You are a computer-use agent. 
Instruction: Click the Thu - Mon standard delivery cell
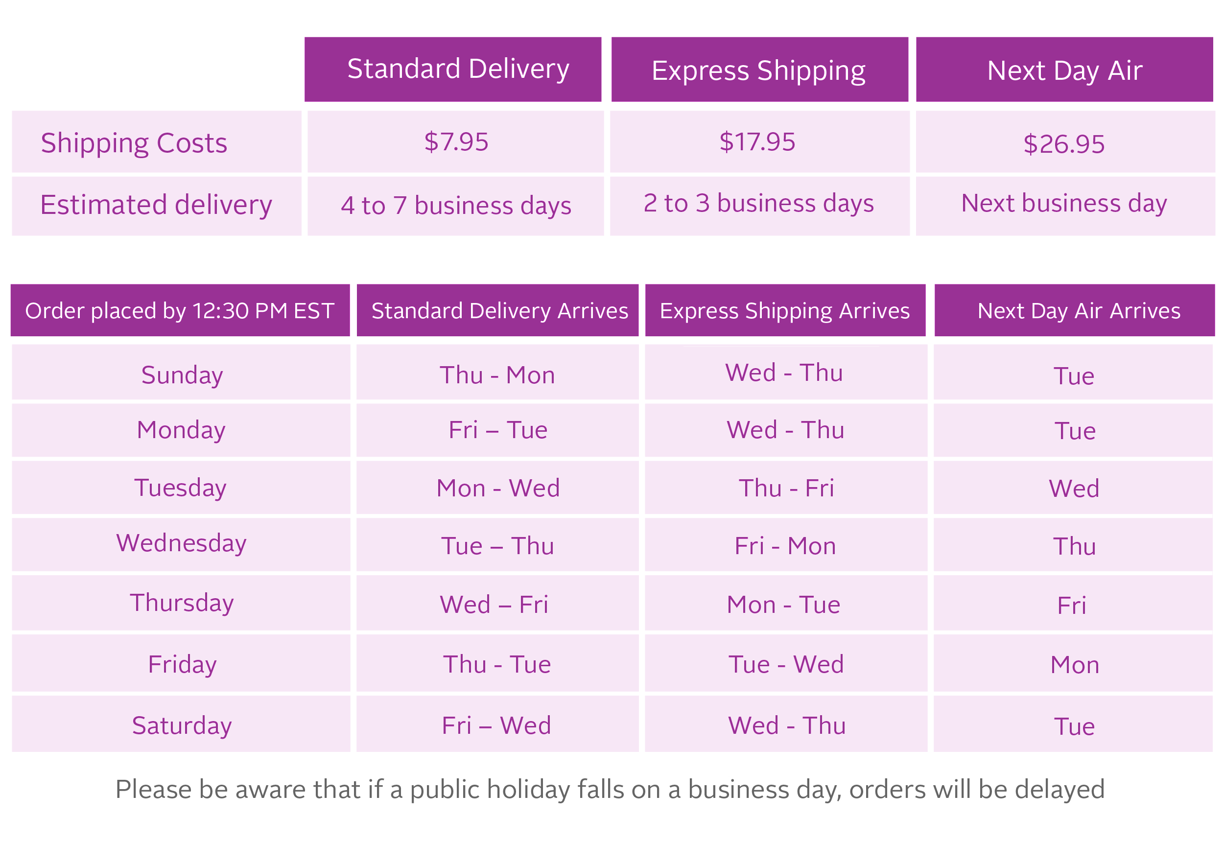497,374
